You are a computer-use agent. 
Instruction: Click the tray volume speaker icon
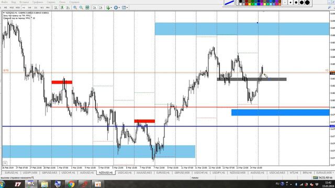click(x=312, y=184)
